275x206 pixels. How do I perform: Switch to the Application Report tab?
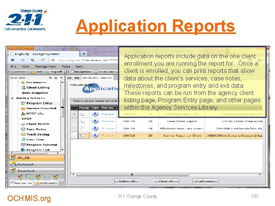pyautogui.click(x=97, y=78)
